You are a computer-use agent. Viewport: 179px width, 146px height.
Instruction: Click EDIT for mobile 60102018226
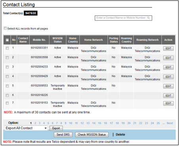coord(168,96)
